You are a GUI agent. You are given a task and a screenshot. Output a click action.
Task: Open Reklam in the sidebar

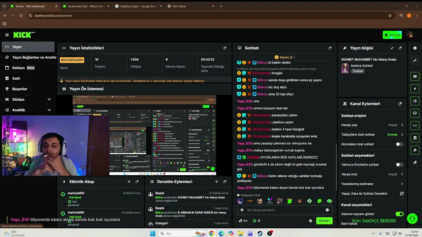[28, 68]
